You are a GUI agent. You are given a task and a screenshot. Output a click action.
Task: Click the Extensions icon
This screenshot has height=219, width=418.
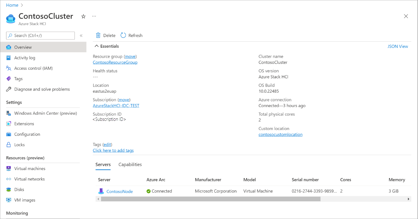pos(9,124)
